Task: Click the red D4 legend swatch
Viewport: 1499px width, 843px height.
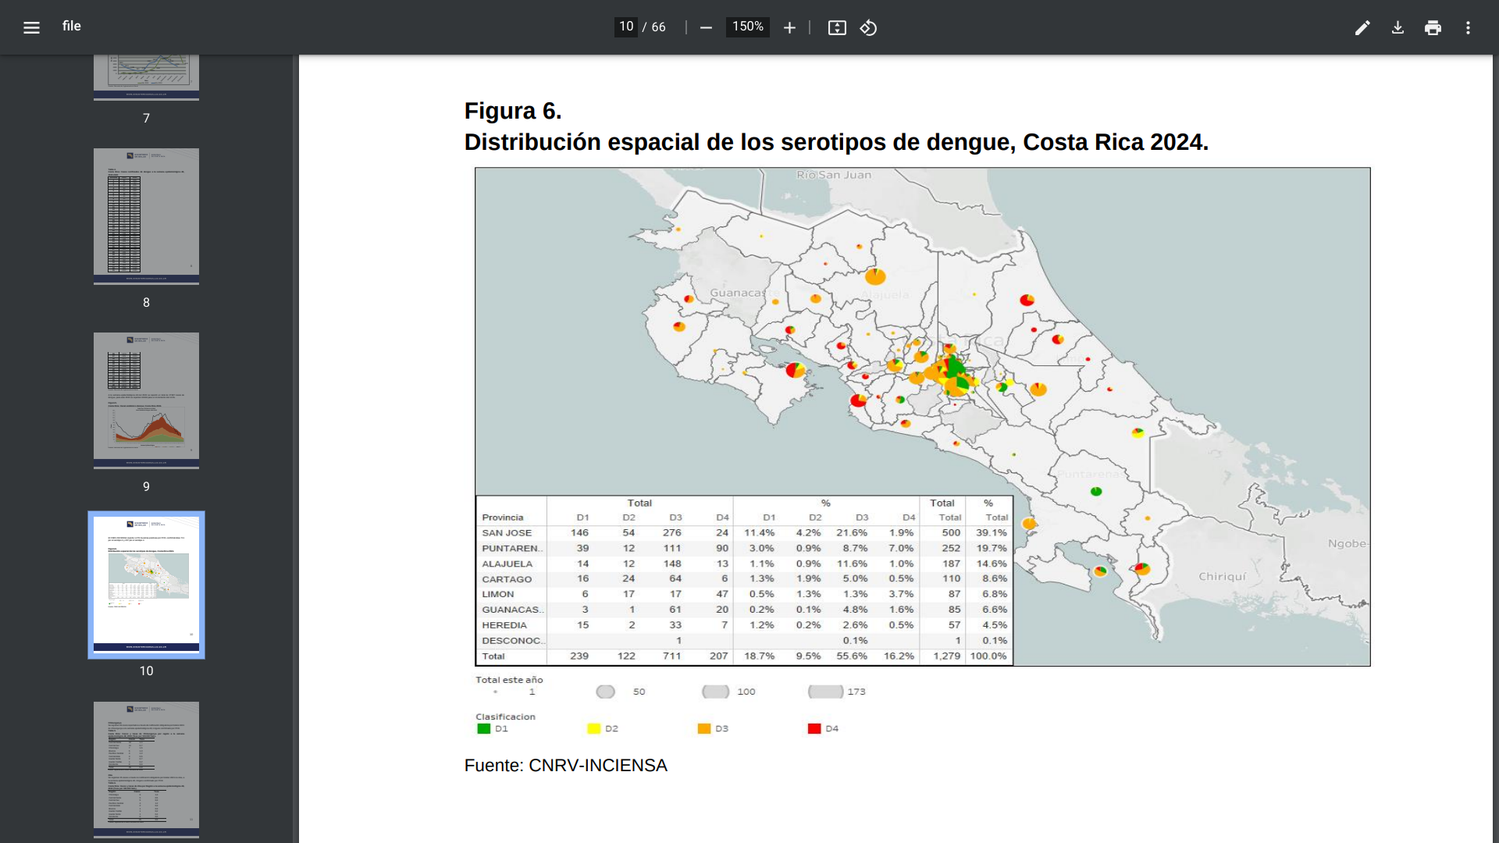Action: coord(814,728)
